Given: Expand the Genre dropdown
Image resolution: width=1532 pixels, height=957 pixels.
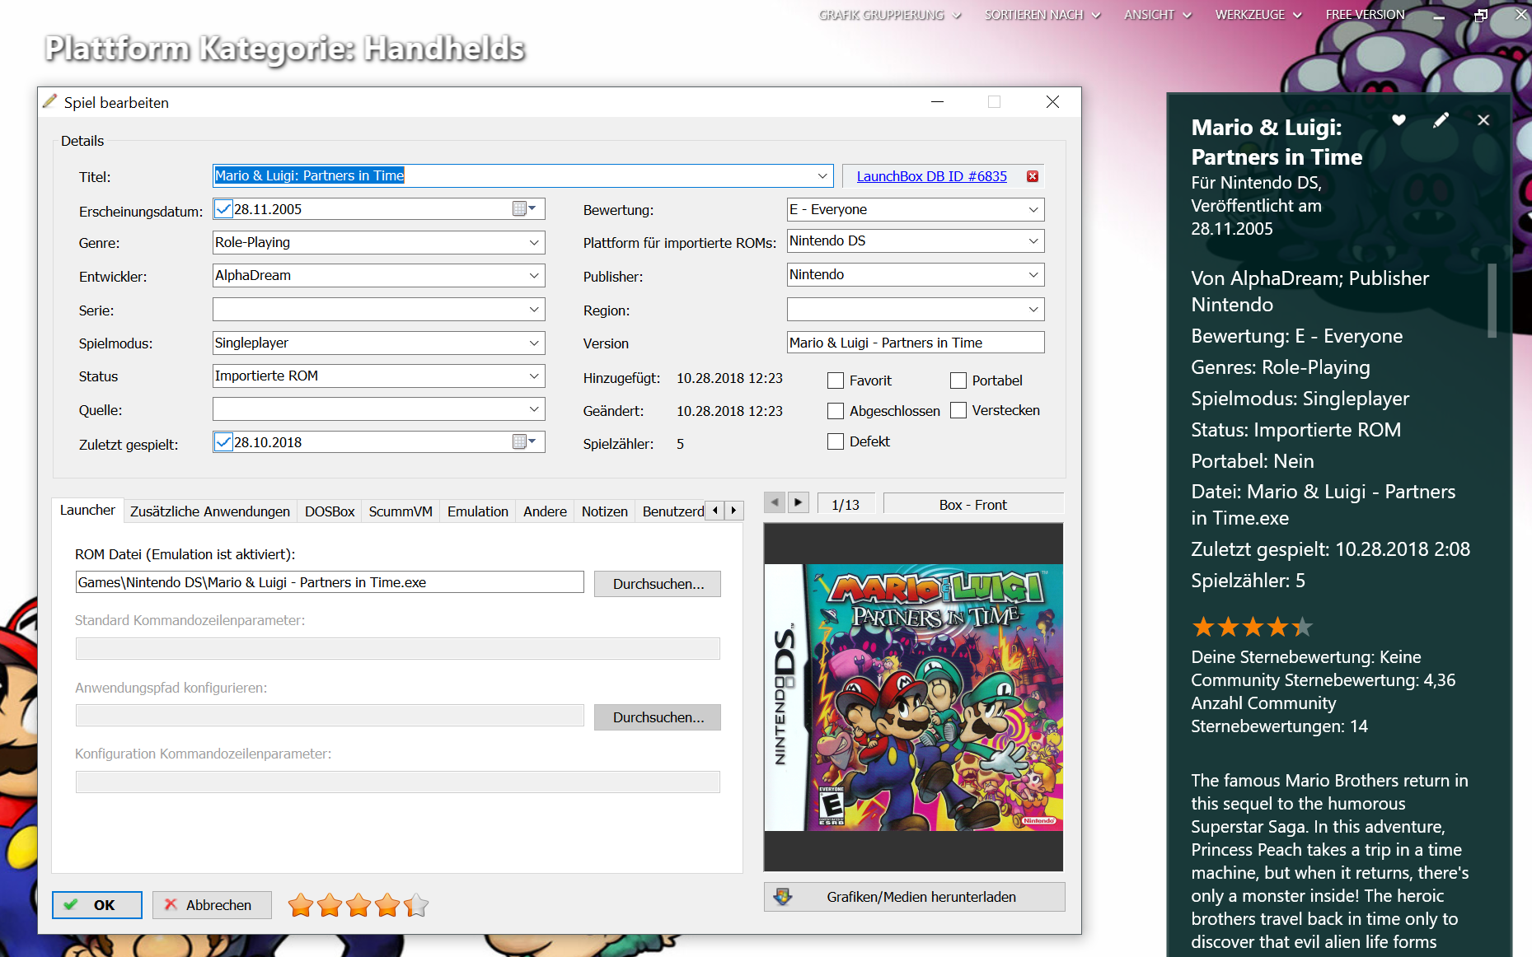Looking at the screenshot, I should 534,242.
